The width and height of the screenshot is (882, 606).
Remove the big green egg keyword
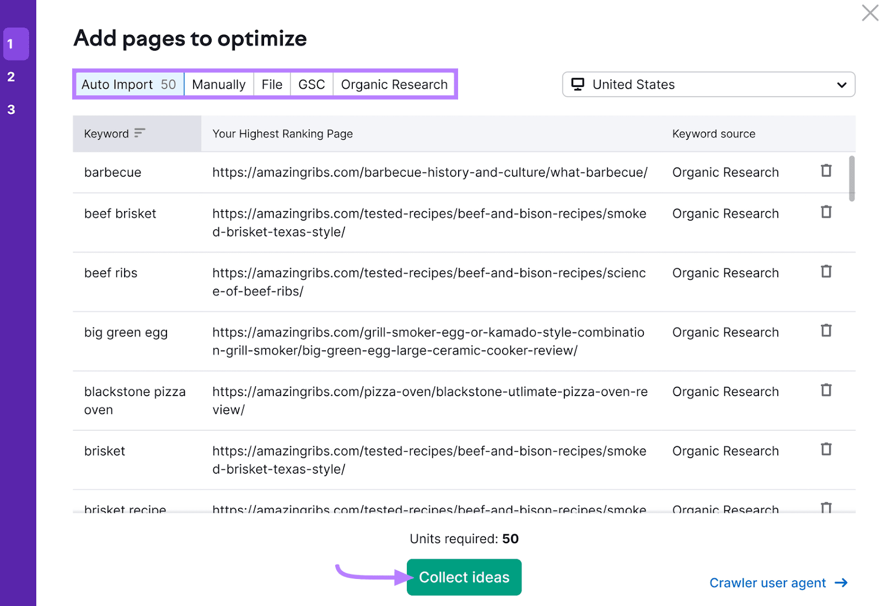pyautogui.click(x=826, y=331)
